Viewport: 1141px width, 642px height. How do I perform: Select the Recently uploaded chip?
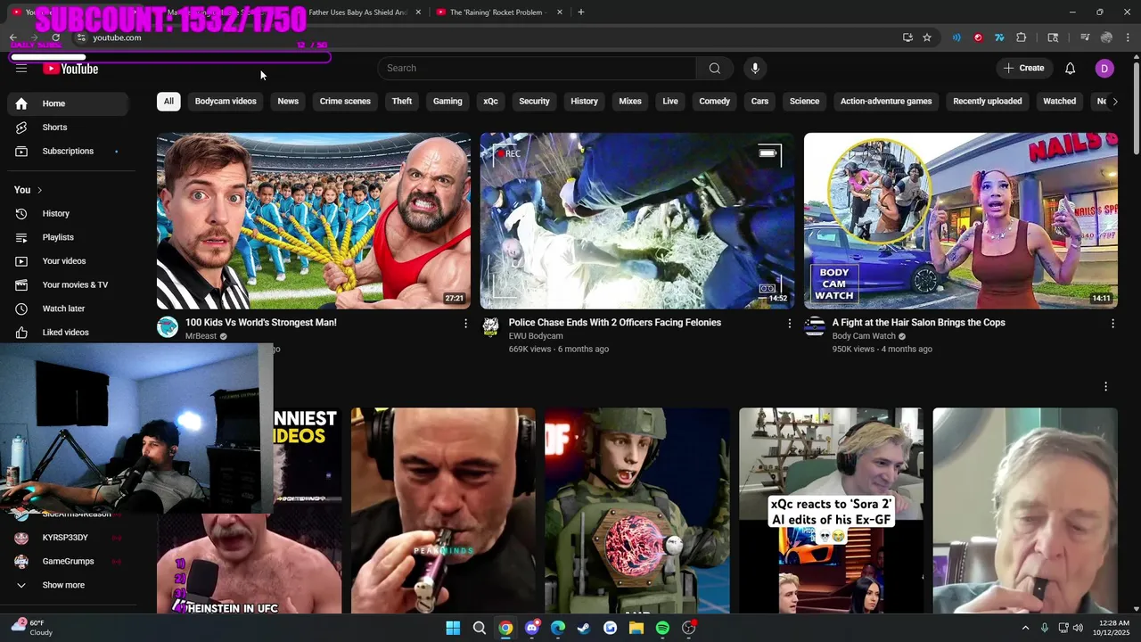pos(987,102)
